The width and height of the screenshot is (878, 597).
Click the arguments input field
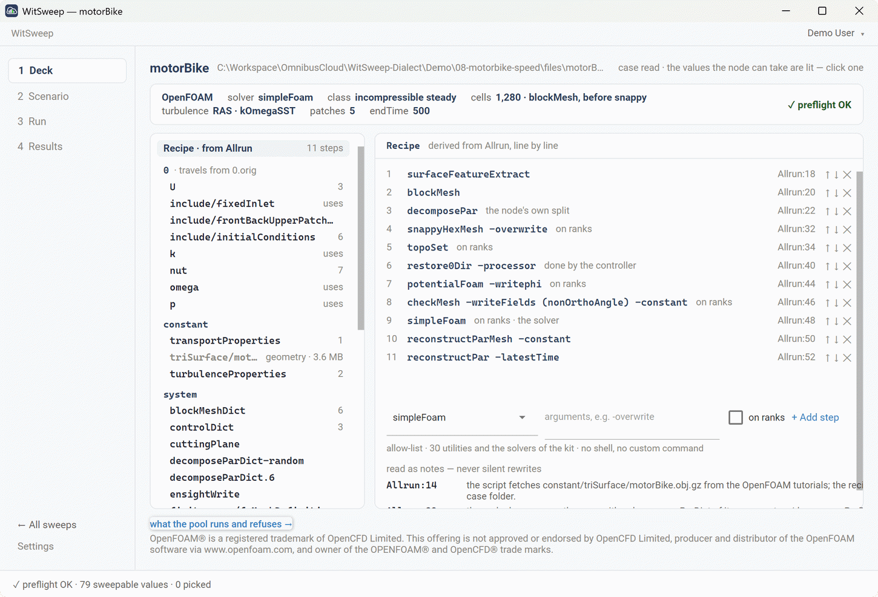pyautogui.click(x=632, y=418)
